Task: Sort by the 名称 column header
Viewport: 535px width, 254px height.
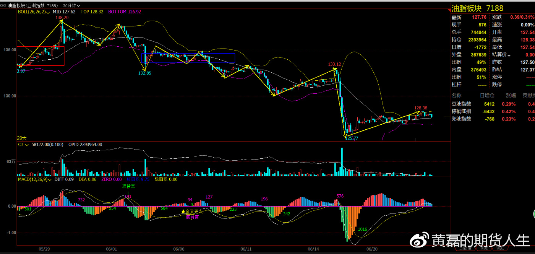Action: point(457,95)
